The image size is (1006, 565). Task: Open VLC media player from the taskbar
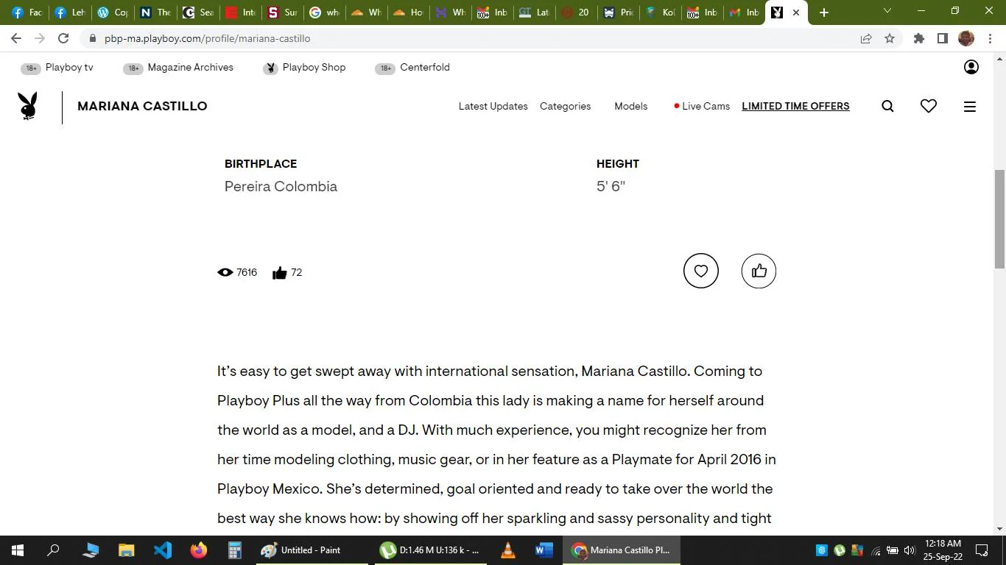[x=508, y=550]
